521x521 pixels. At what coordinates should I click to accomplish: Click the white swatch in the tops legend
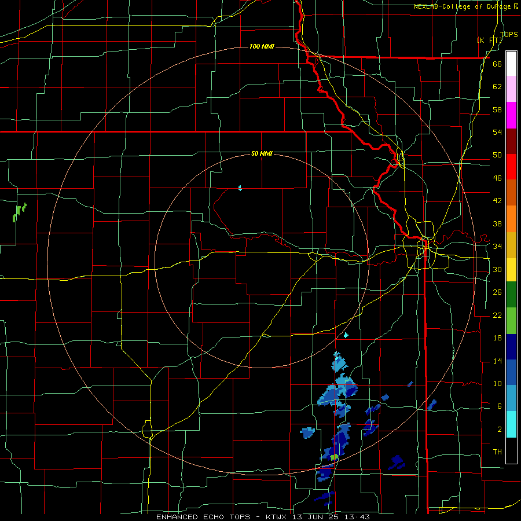pos(511,64)
